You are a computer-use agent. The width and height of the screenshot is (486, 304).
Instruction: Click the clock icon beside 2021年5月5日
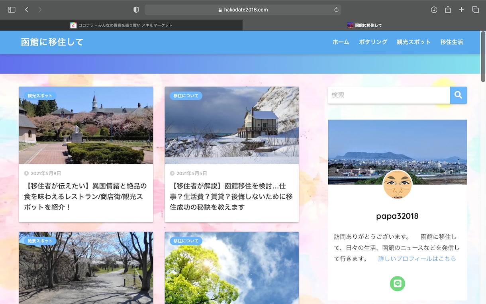[x=172, y=173]
